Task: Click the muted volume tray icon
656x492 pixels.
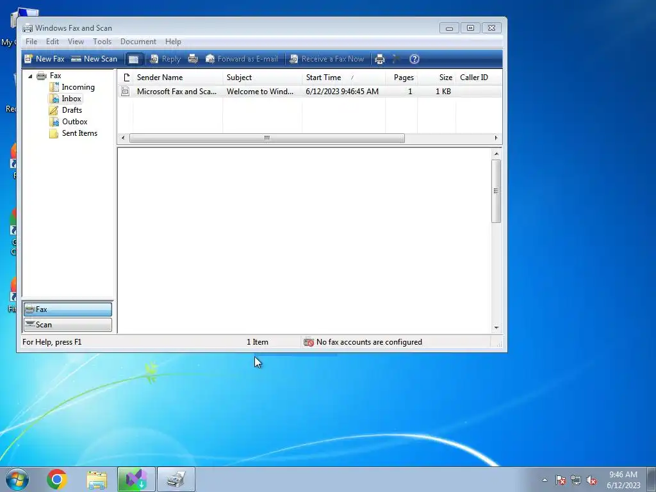Action: [591, 480]
